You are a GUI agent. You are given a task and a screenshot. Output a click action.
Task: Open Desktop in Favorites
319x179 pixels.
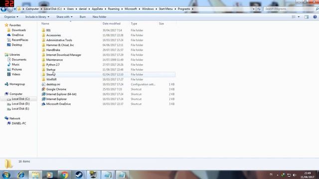click(x=16, y=45)
